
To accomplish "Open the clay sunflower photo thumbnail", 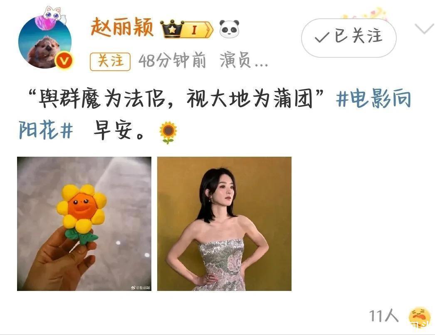I will (x=84, y=224).
